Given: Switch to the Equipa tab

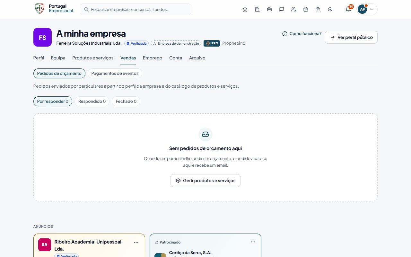Looking at the screenshot, I should [x=58, y=58].
